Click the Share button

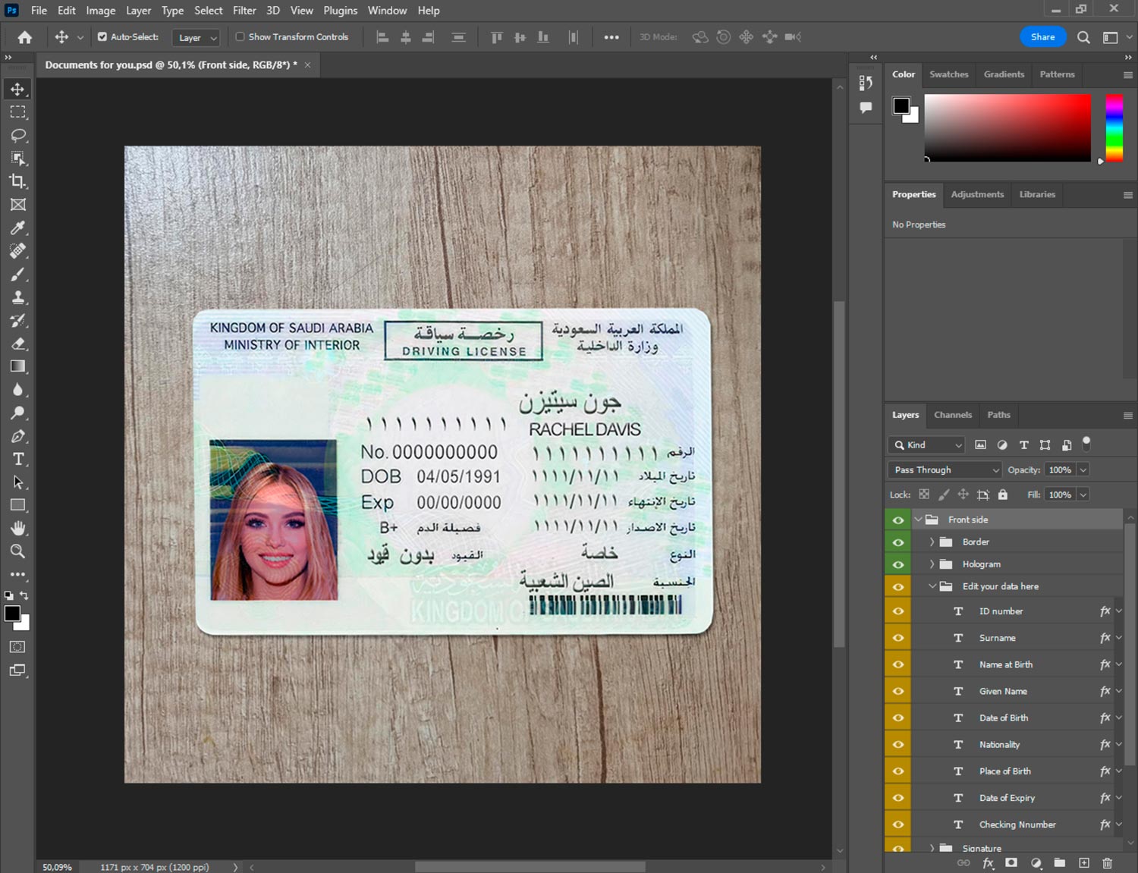[1042, 36]
